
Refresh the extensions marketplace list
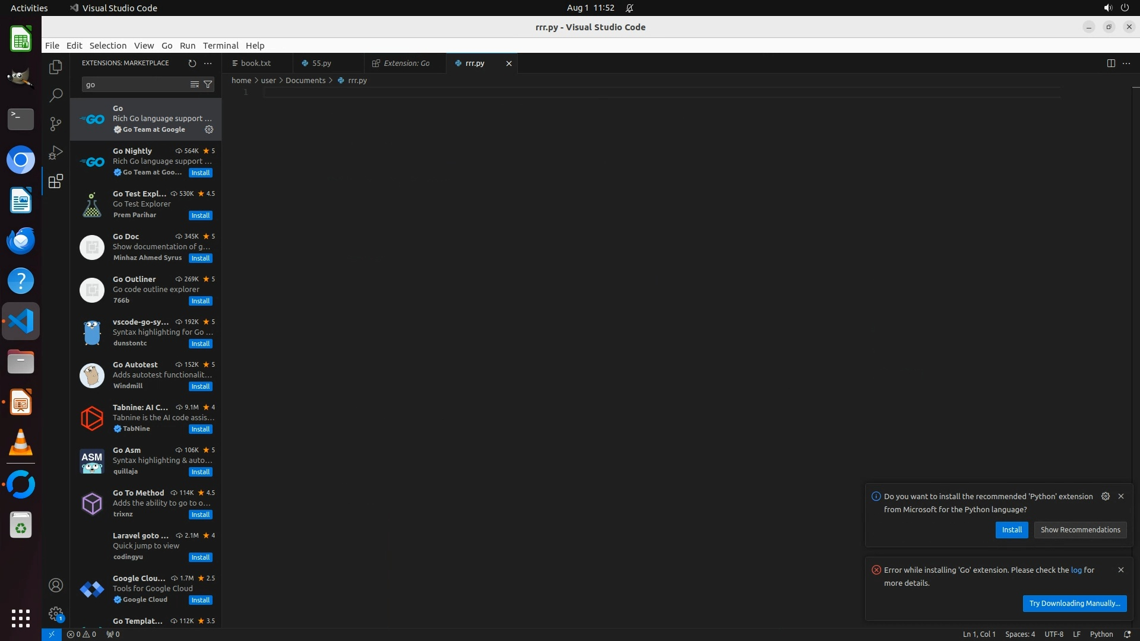(x=192, y=63)
